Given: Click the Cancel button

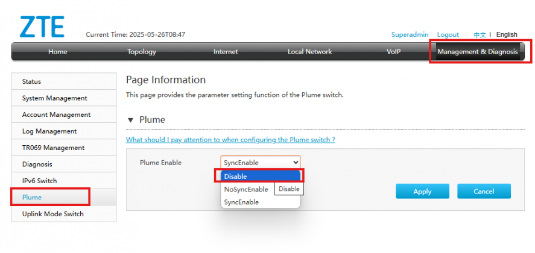Looking at the screenshot, I should (484, 192).
